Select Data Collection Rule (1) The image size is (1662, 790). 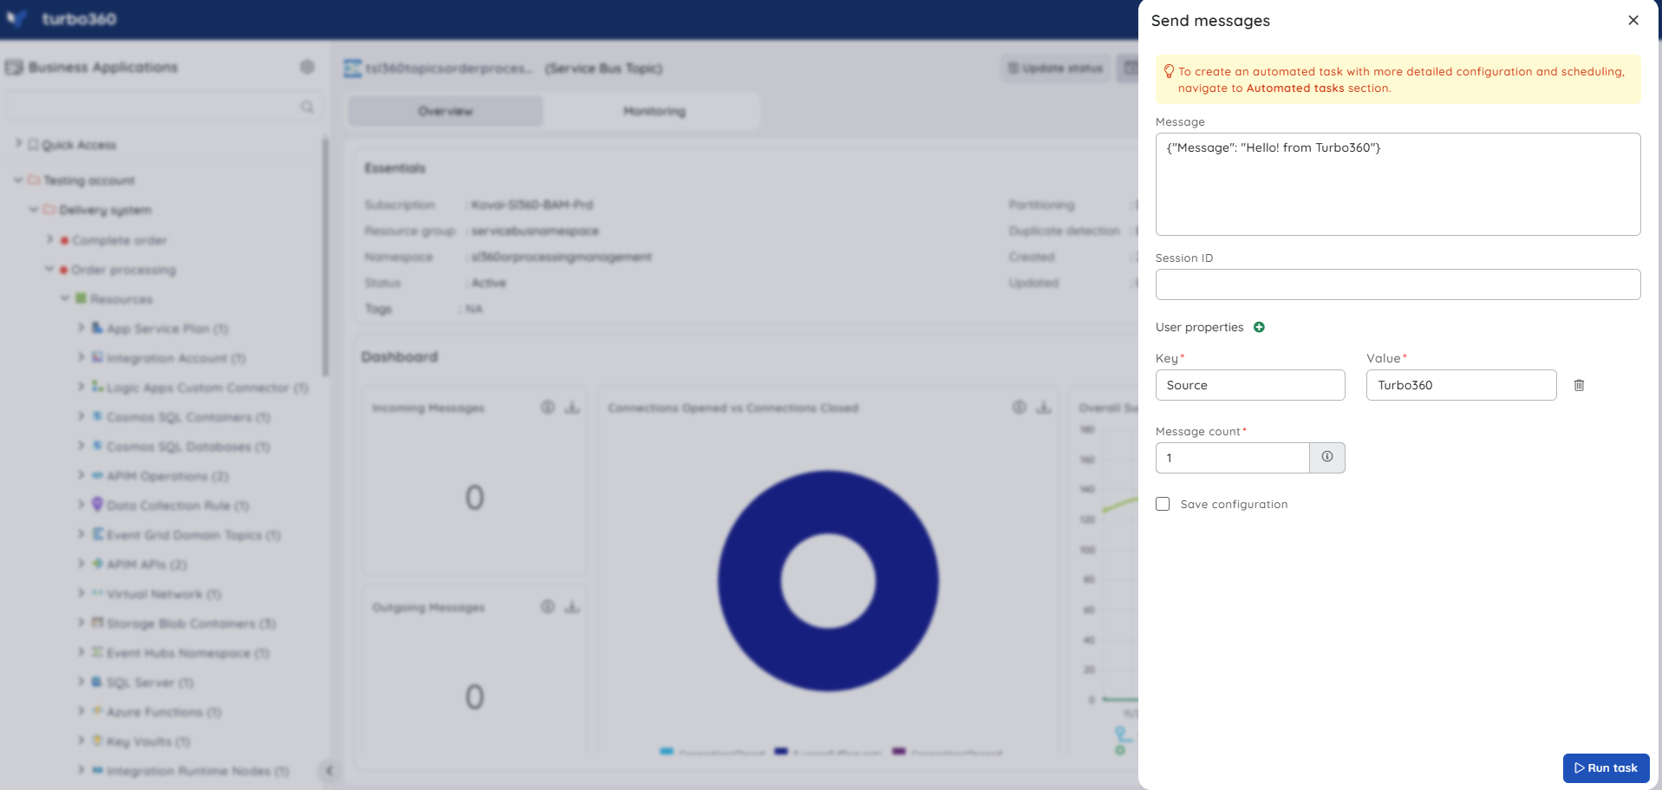[x=178, y=506]
